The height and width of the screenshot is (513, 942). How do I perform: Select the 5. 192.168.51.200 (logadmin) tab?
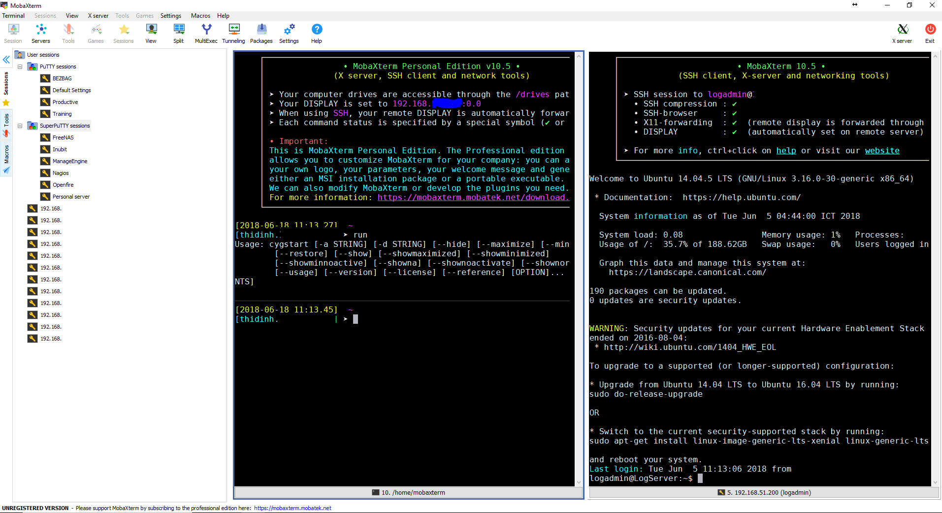pos(764,492)
